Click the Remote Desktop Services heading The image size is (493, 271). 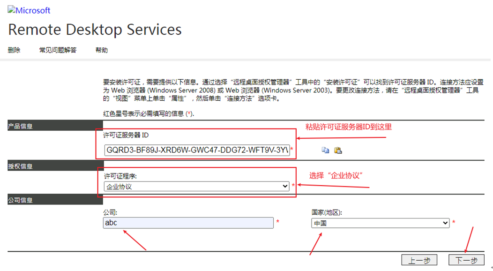pos(95,30)
